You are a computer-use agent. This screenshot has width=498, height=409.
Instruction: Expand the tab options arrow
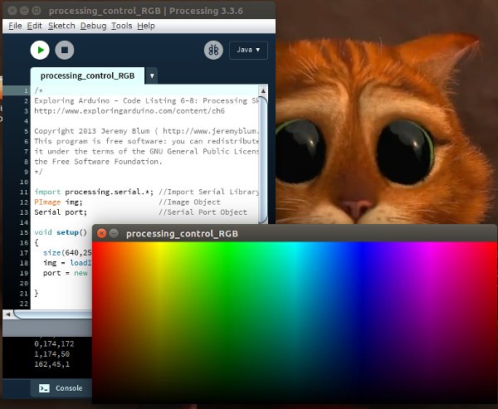[151, 75]
